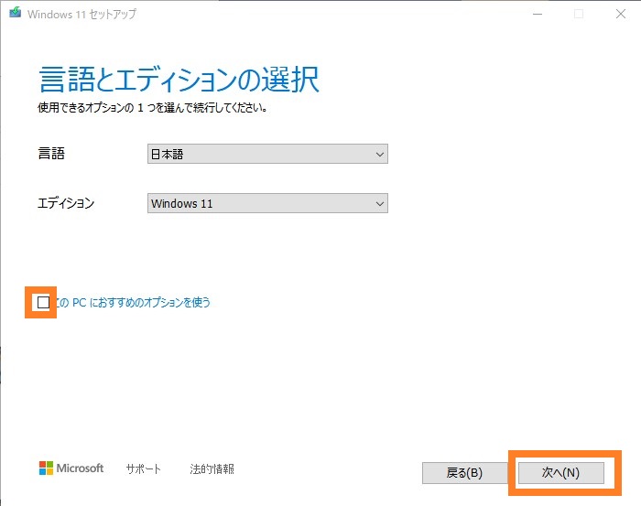Close the Windows 11 セットアップ window
This screenshot has height=506, width=641.
click(621, 14)
